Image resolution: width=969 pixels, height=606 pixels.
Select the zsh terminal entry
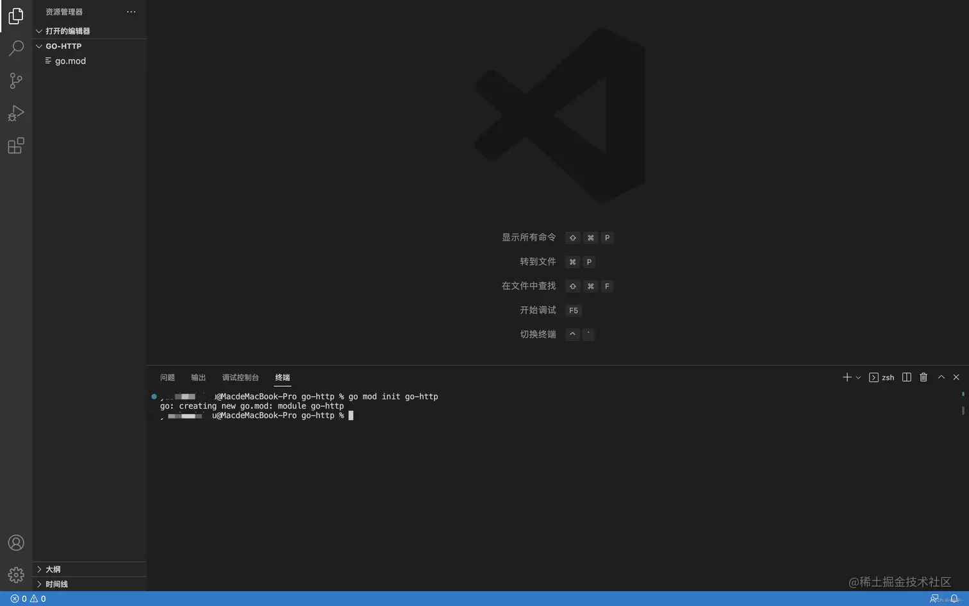point(882,378)
